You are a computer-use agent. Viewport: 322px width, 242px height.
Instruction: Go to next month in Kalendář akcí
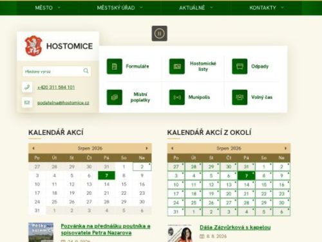(147, 148)
